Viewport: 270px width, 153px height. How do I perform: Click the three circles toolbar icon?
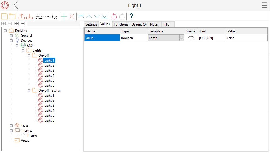pos(47,16)
